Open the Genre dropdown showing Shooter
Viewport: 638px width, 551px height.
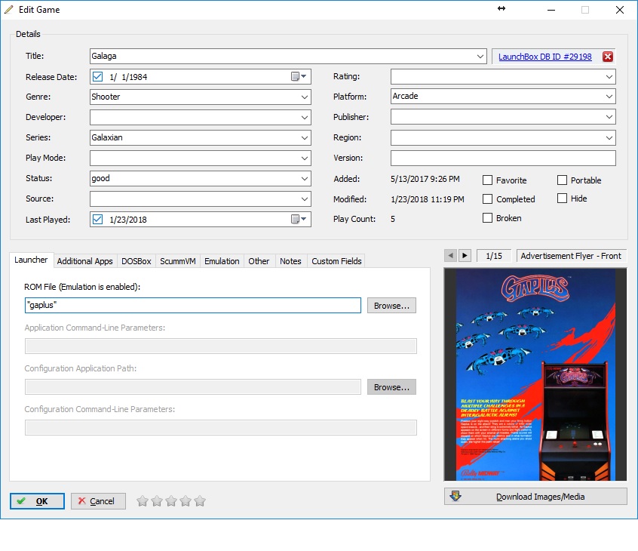(x=305, y=97)
